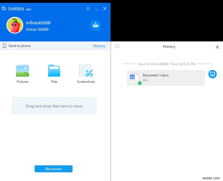Click the Send to phone label
Screen dimensions: 223x181
click(x=19, y=46)
